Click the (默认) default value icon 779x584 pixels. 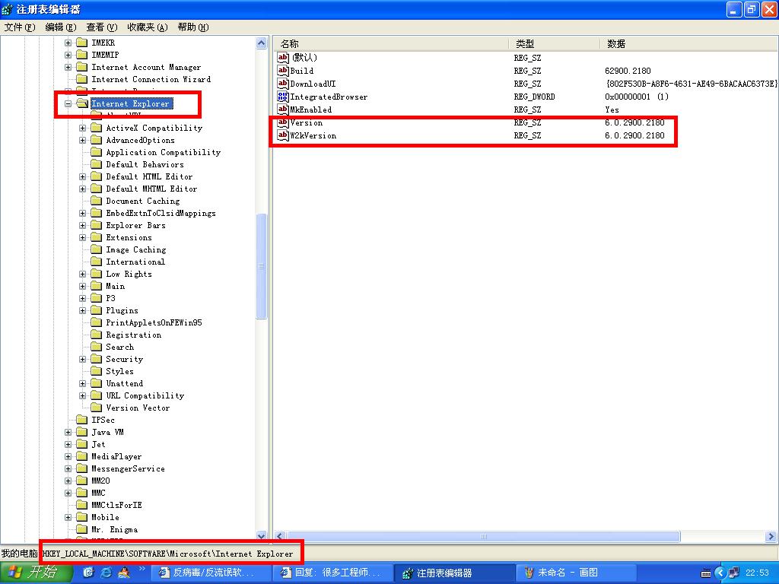point(283,58)
